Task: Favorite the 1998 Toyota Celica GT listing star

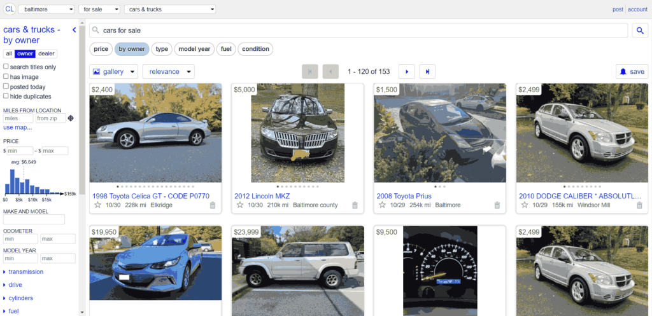Action: pos(97,205)
